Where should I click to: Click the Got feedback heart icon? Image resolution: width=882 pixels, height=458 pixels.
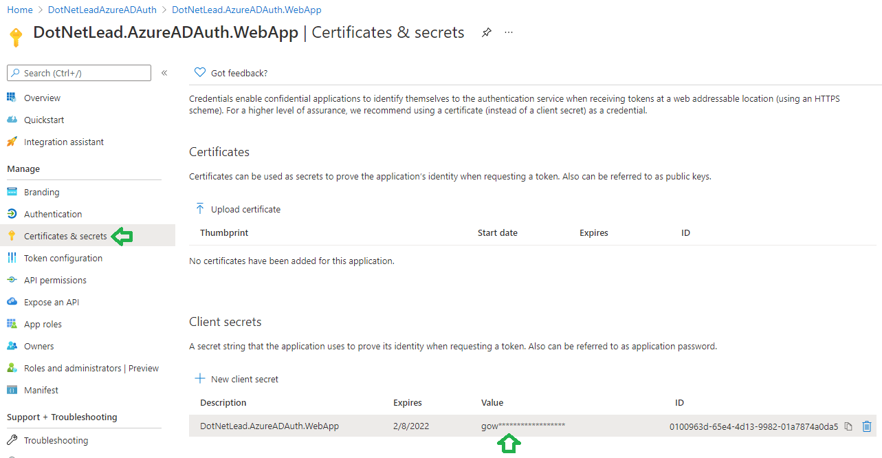200,72
